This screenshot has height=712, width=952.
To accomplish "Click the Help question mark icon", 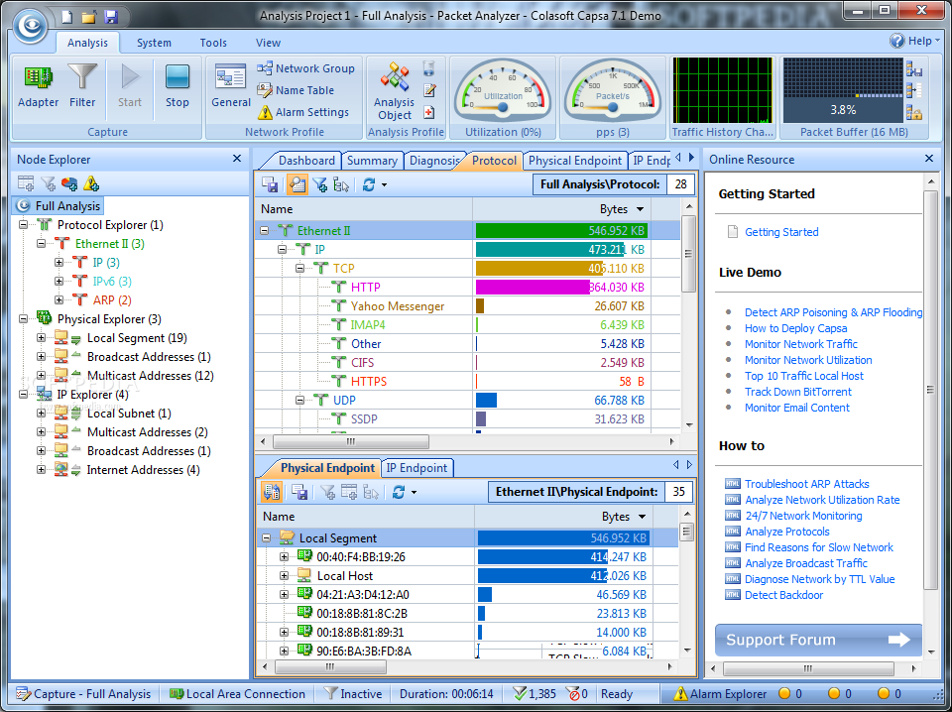I will click(896, 41).
